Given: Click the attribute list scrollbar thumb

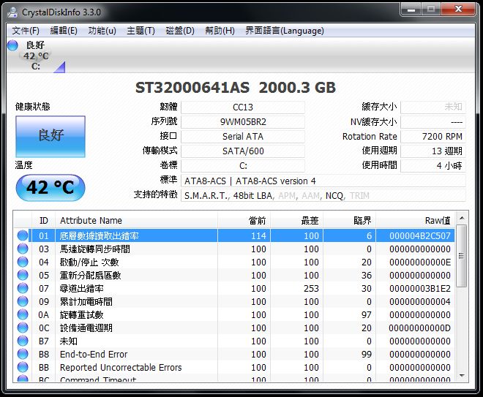Looking at the screenshot, I should [x=462, y=255].
